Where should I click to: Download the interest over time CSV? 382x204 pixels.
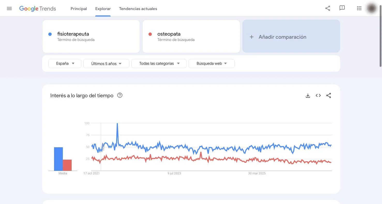tap(308, 96)
